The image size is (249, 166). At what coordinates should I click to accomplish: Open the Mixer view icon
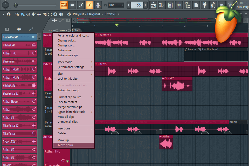[x=179, y=5]
